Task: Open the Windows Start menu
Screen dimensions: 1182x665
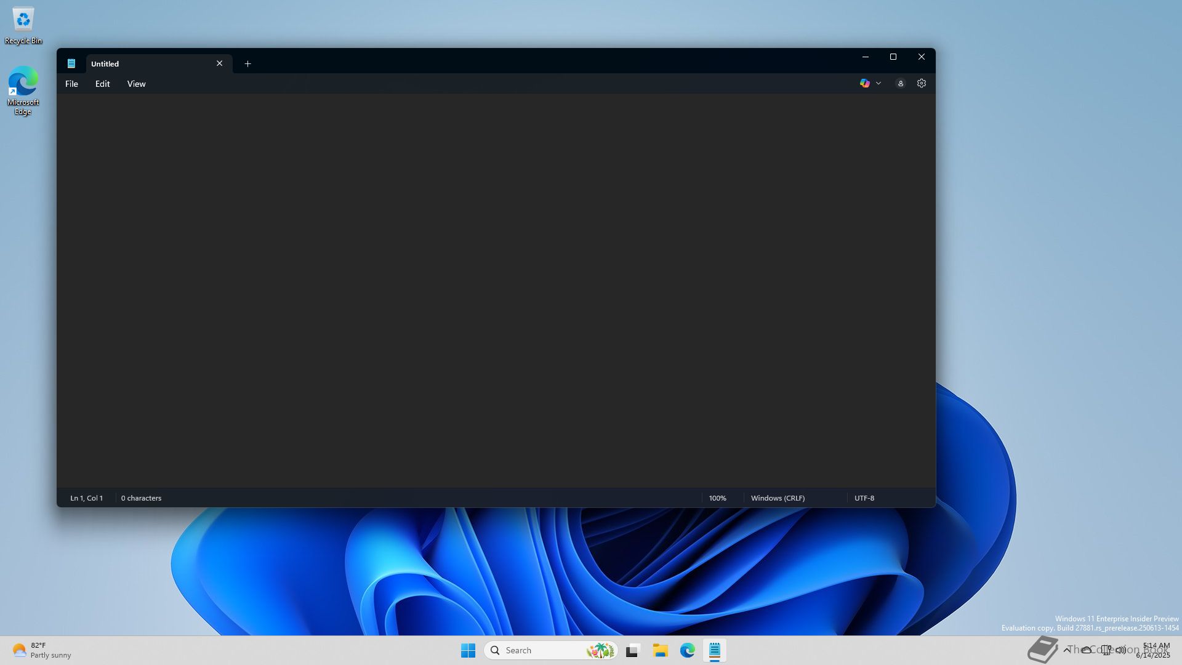Action: coord(468,650)
